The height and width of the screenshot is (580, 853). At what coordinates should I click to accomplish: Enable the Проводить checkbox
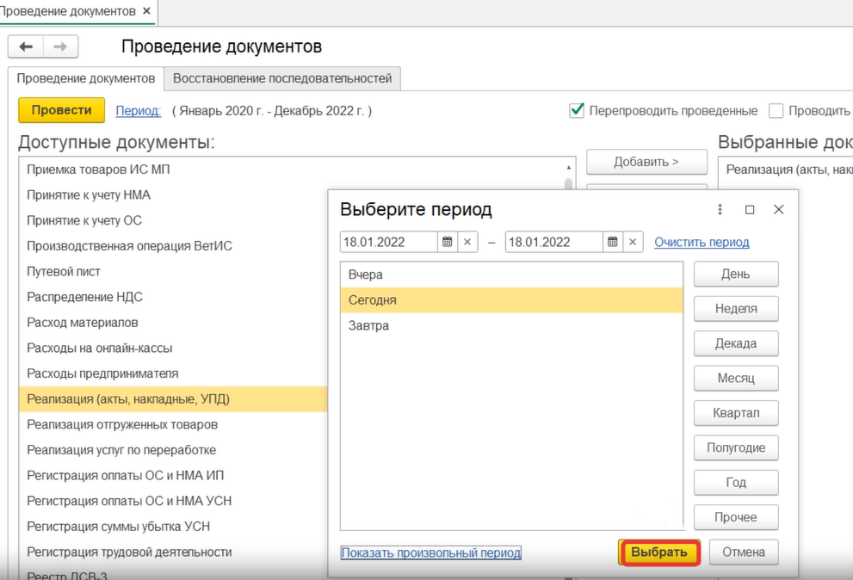pyautogui.click(x=776, y=110)
